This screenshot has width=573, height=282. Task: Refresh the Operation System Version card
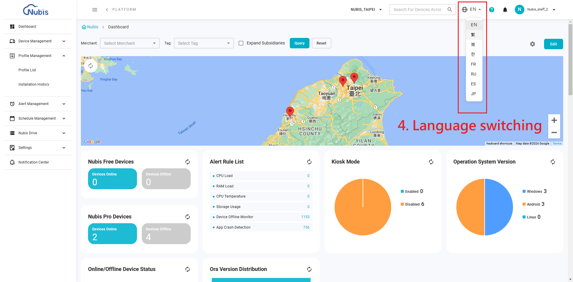(553, 162)
